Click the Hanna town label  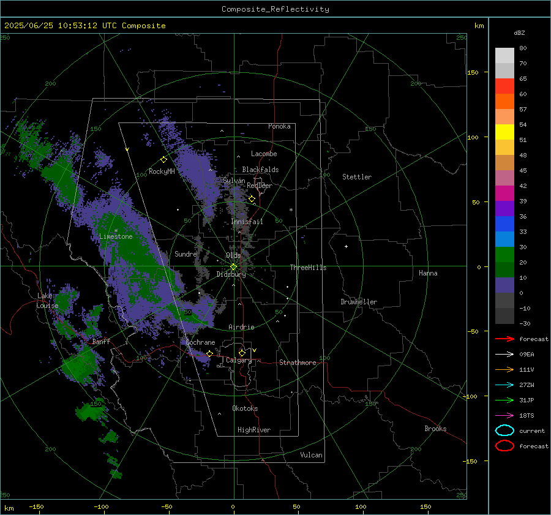coord(428,273)
